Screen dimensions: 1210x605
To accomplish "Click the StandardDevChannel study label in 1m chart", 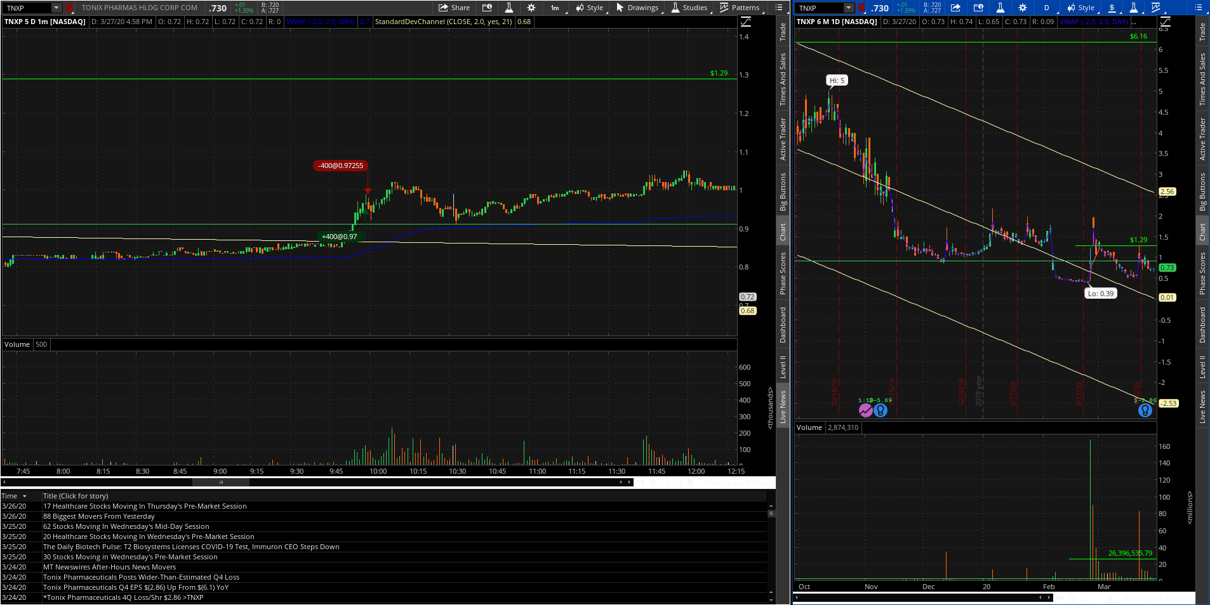I will 443,22.
